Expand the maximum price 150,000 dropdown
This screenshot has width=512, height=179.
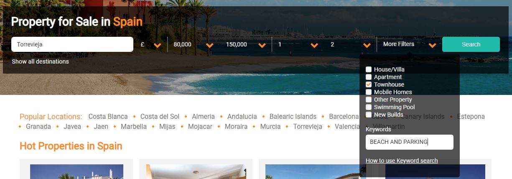point(262,45)
